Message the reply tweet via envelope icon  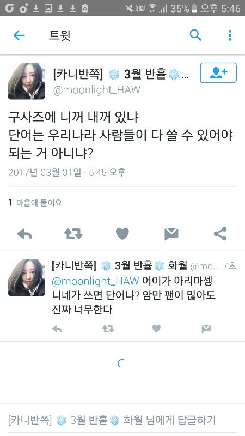[206, 329]
